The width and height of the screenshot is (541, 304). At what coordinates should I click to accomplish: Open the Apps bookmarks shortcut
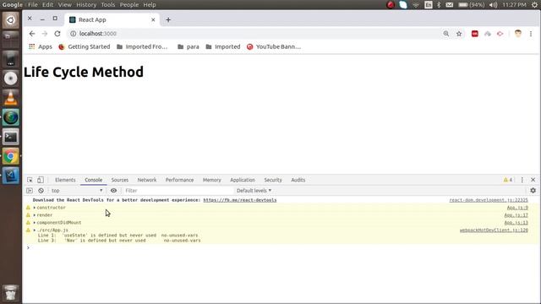click(41, 46)
